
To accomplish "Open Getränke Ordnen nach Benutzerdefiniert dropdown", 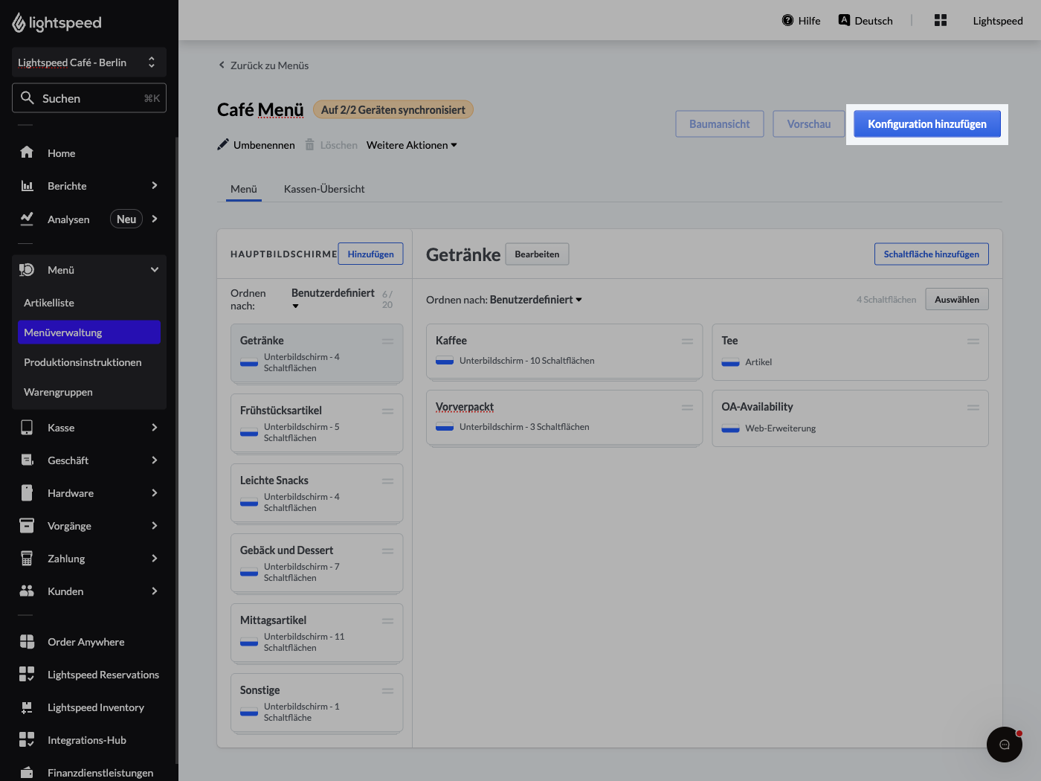I will point(536,300).
